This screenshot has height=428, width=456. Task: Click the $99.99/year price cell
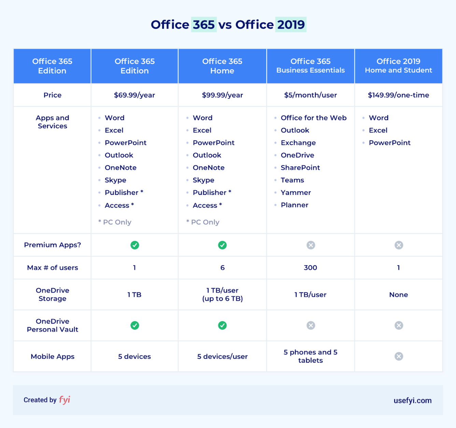point(223,95)
